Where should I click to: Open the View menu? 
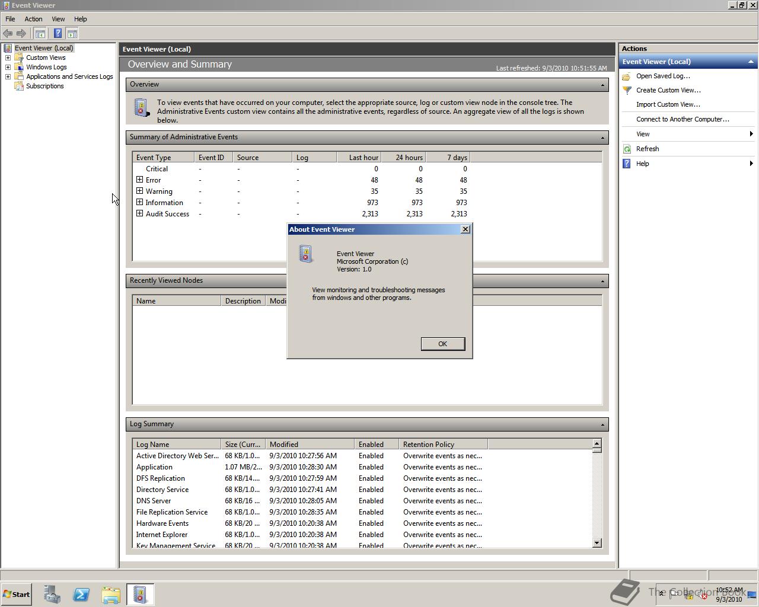pos(58,19)
